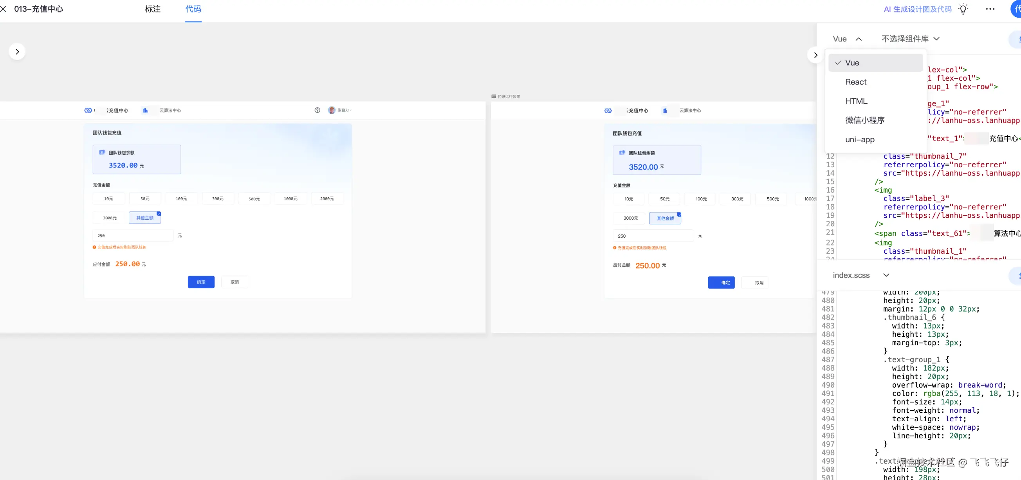Click the user avatar 张自力
The image size is (1021, 480).
click(x=332, y=110)
